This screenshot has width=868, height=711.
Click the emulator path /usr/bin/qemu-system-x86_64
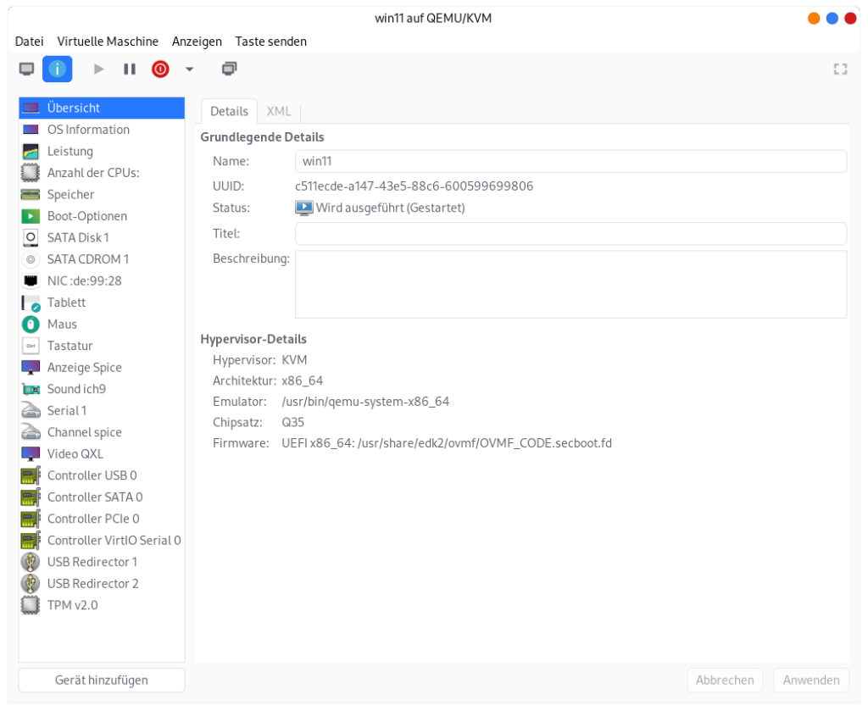pos(365,402)
